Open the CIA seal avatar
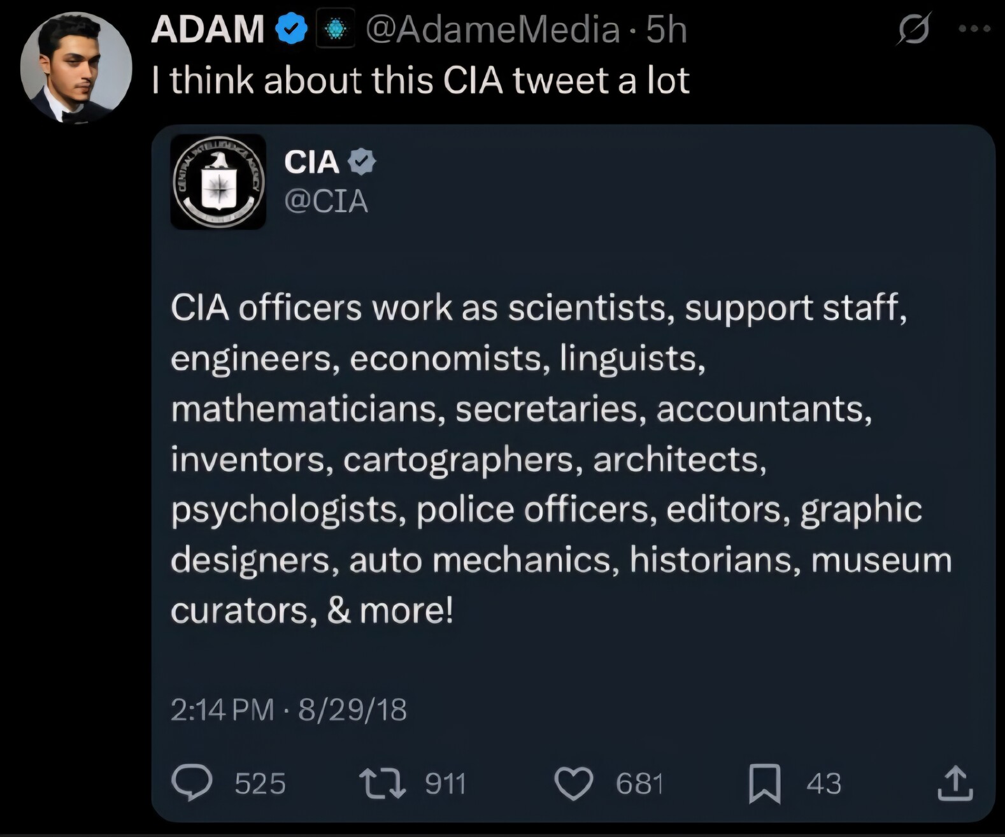This screenshot has width=1005, height=837. 218,182
